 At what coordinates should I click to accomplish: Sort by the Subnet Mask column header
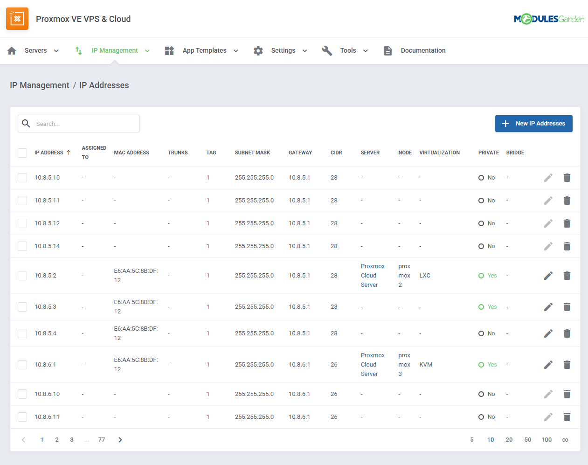(252, 153)
